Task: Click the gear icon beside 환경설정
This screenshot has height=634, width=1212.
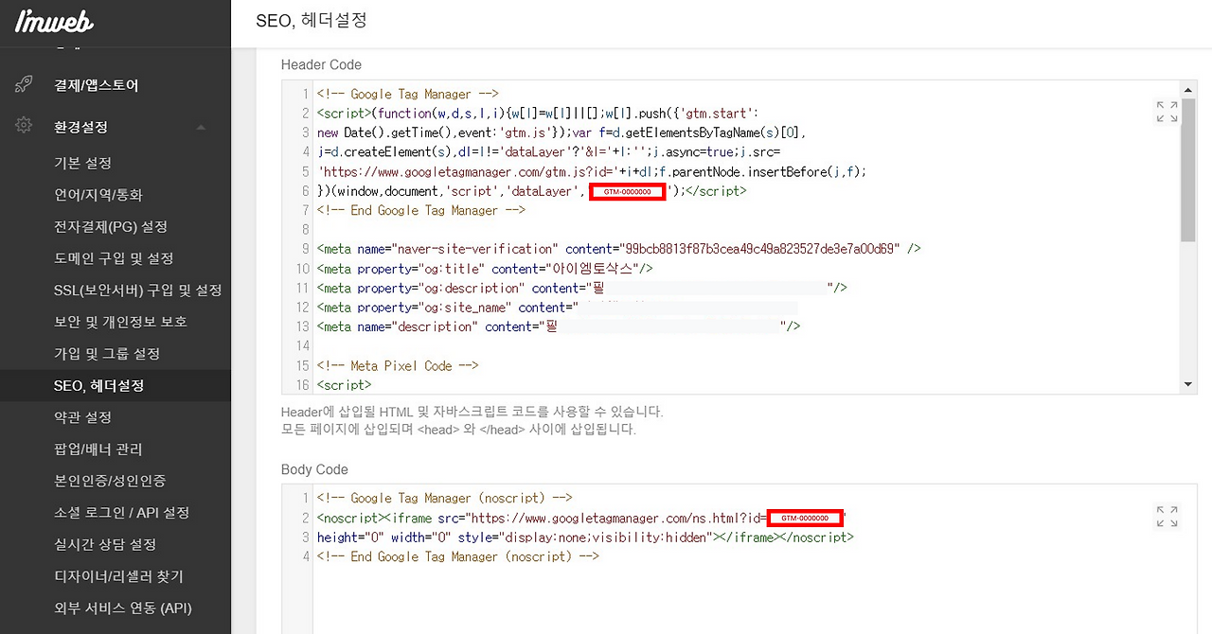Action: [x=25, y=126]
